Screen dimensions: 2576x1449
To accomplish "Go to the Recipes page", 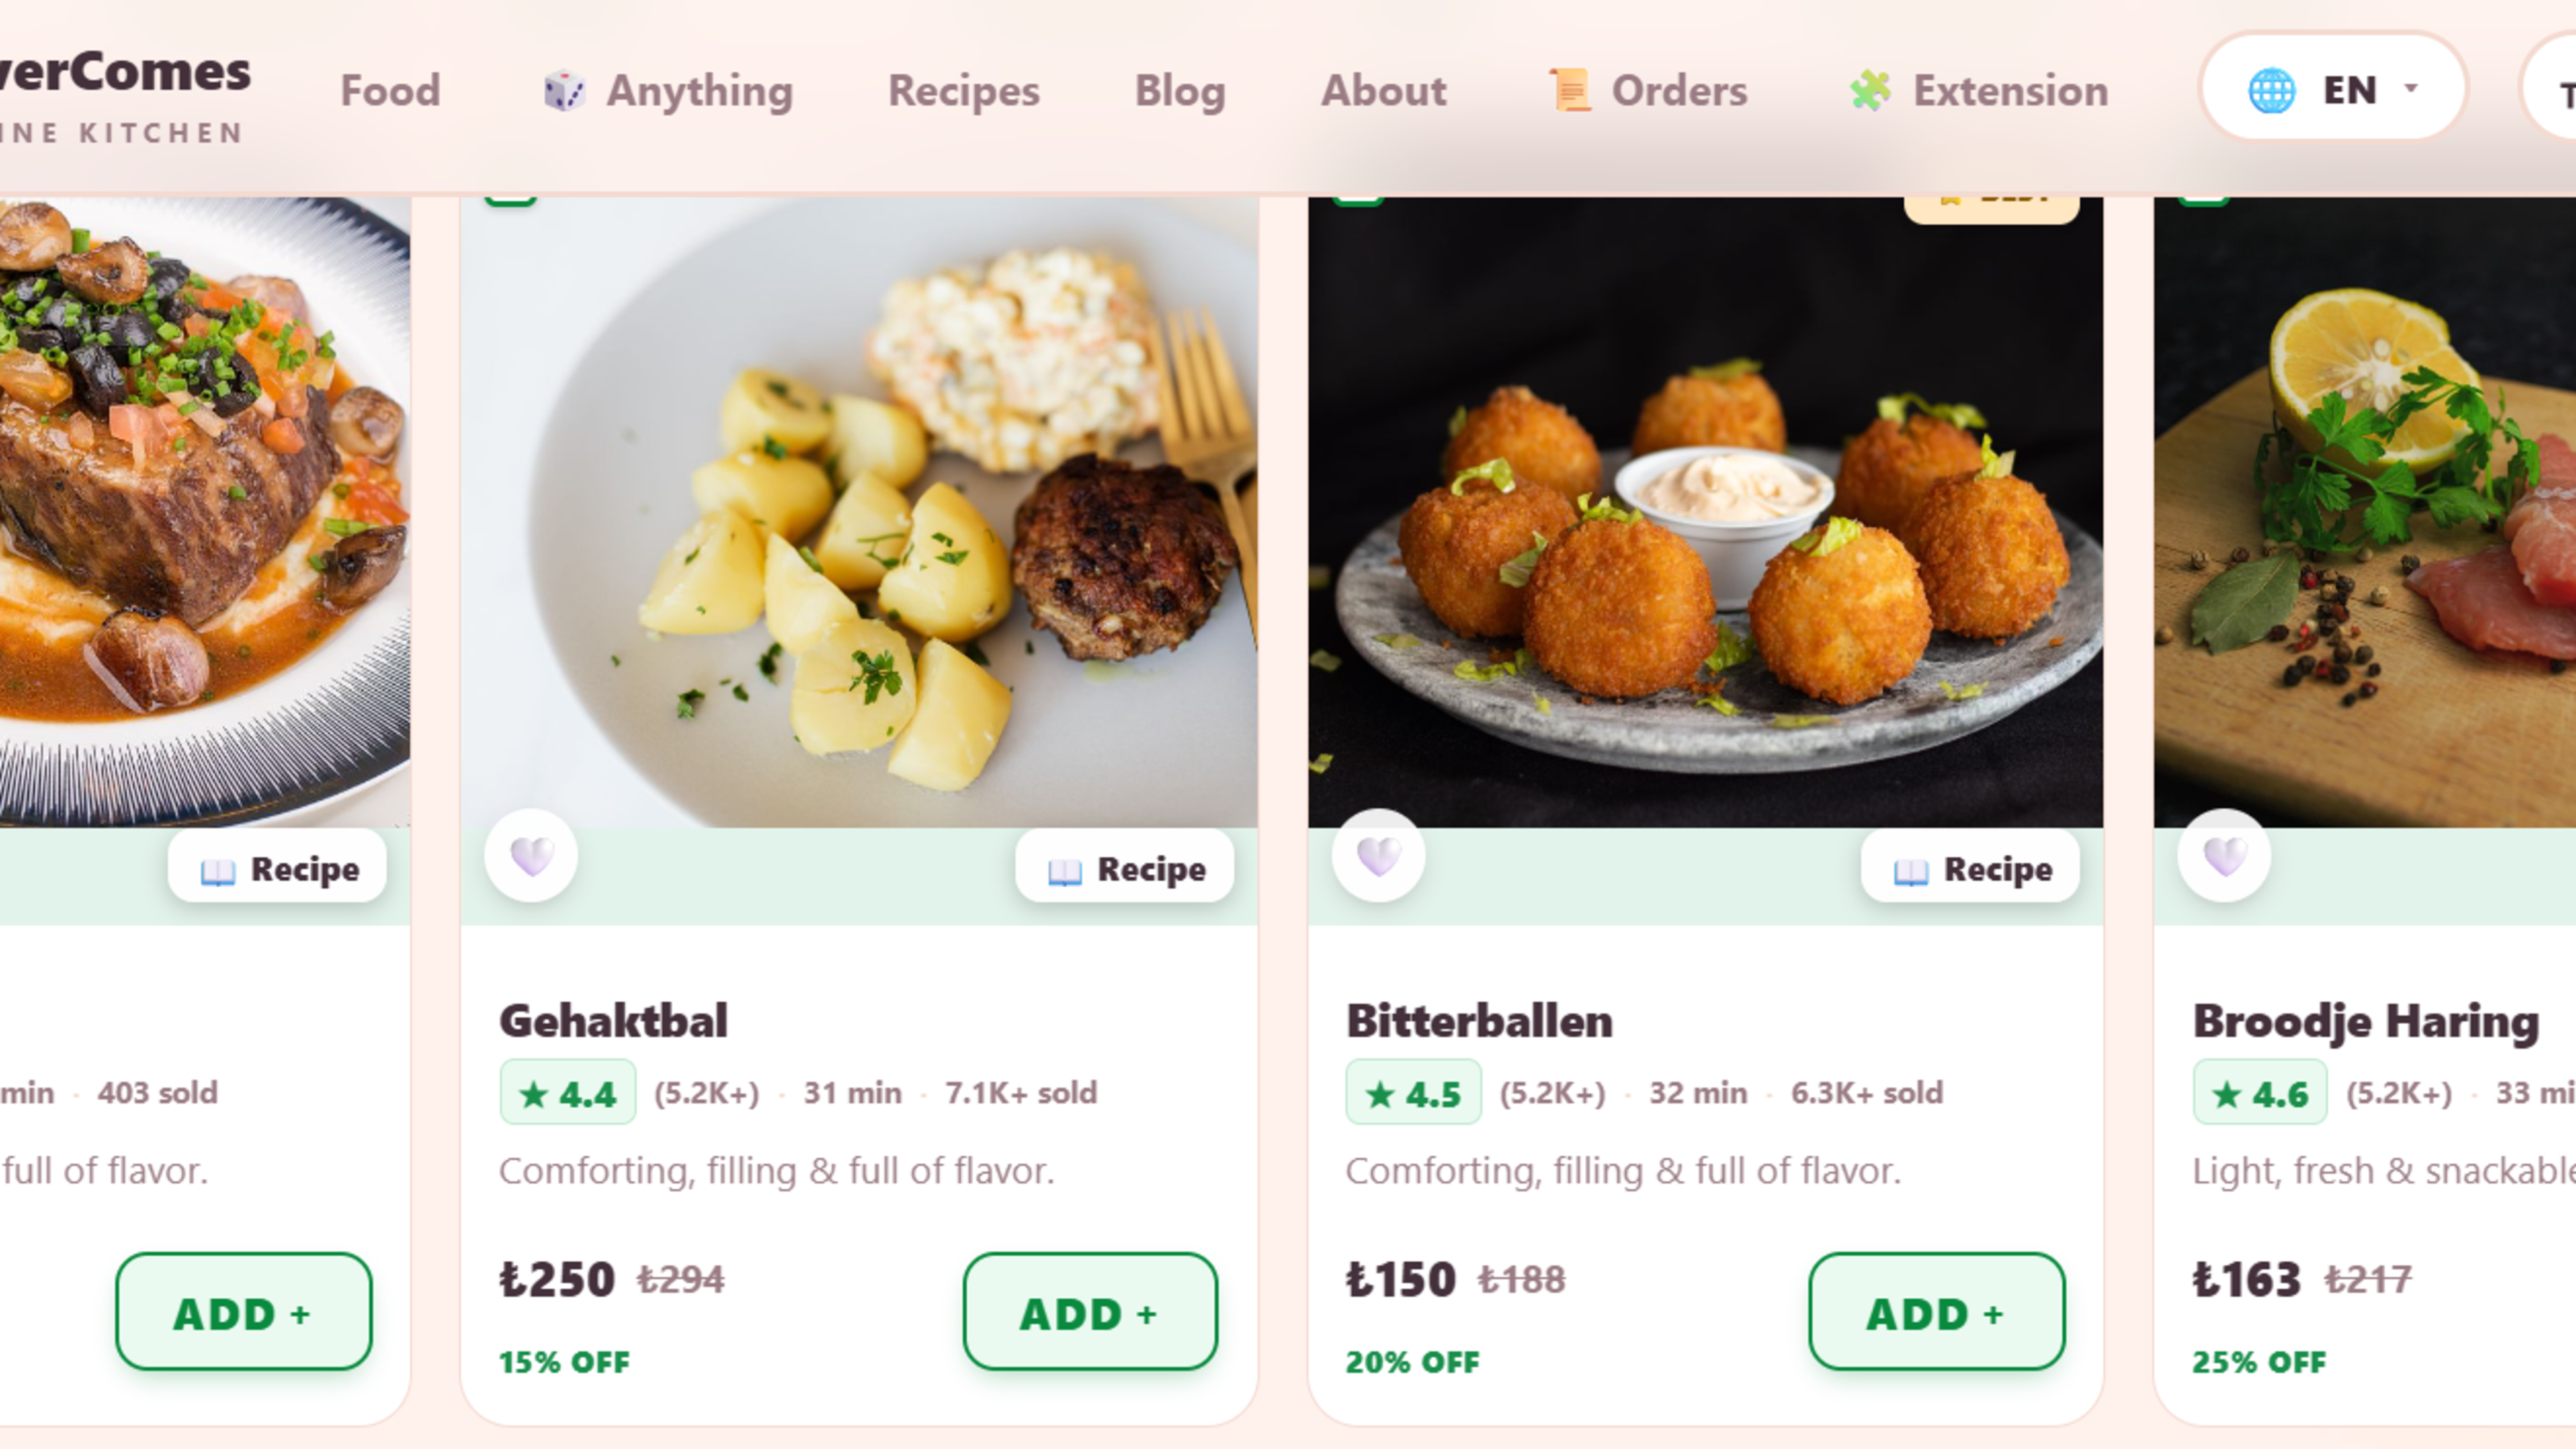I will (x=964, y=91).
